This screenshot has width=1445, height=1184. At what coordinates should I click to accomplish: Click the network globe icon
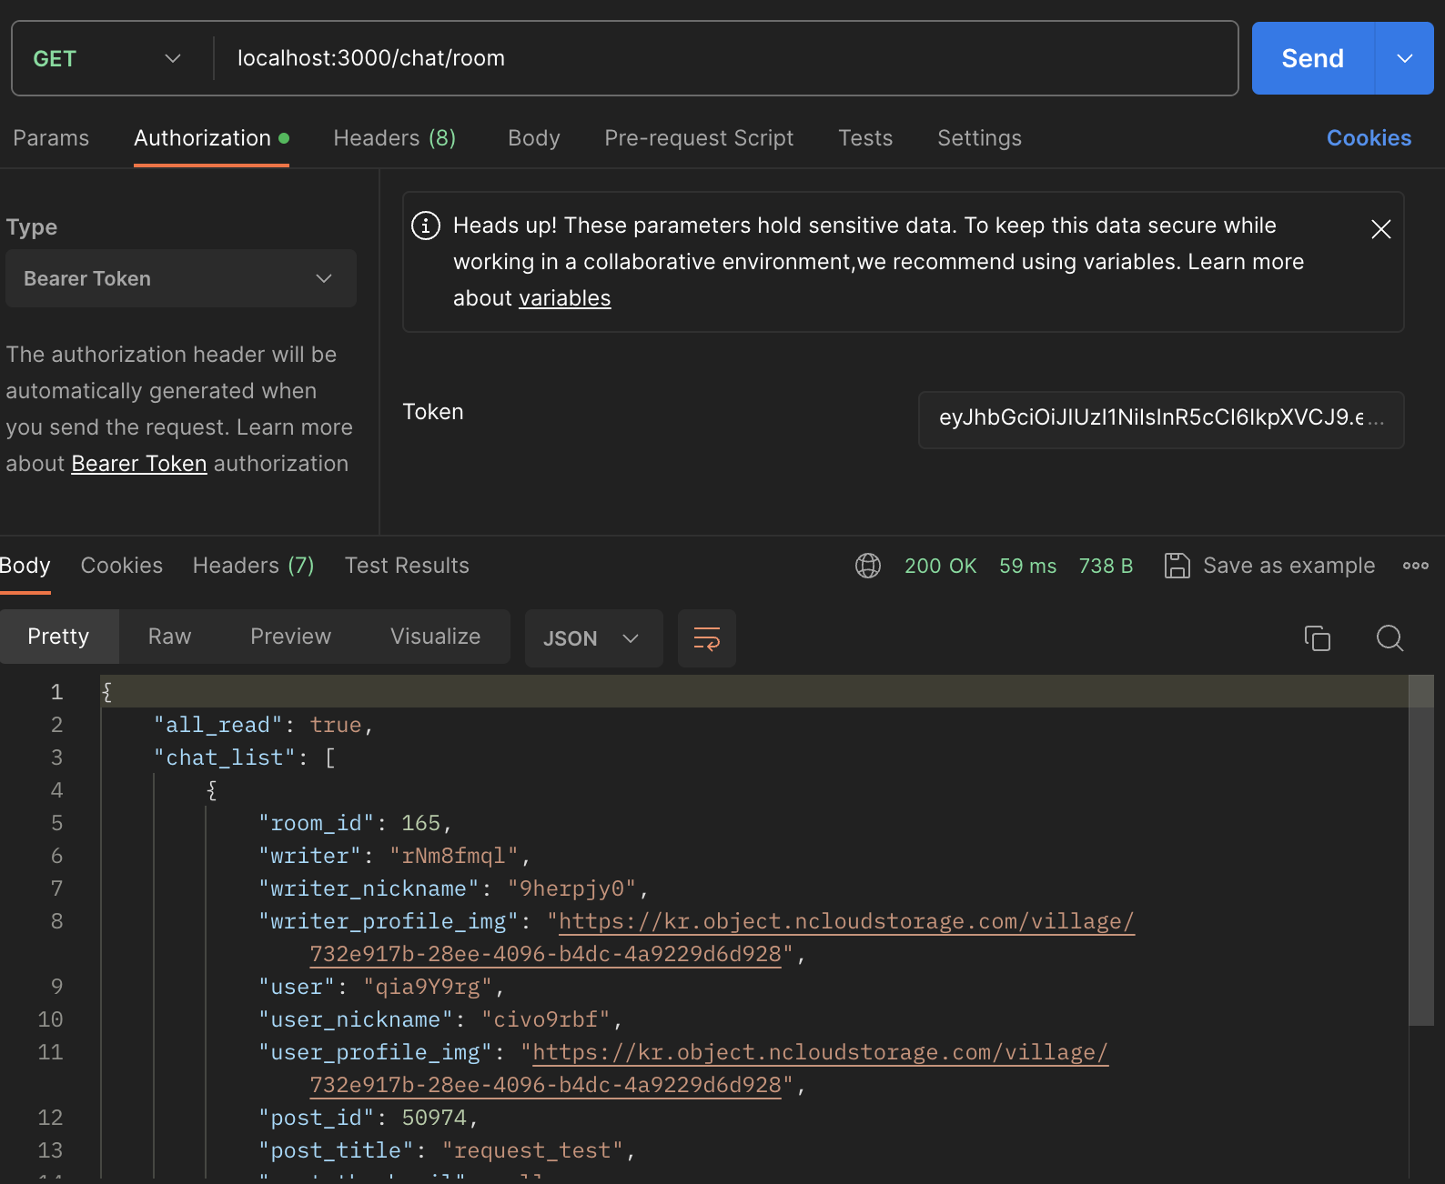point(868,566)
